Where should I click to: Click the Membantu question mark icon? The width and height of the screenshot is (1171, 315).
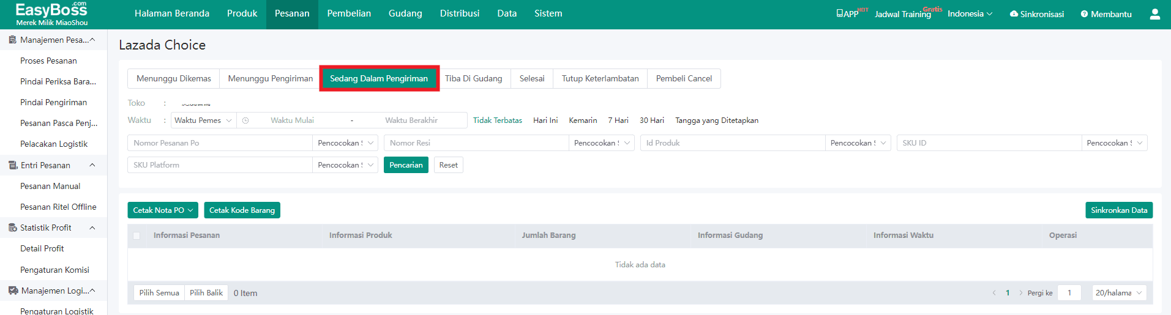pos(1084,13)
